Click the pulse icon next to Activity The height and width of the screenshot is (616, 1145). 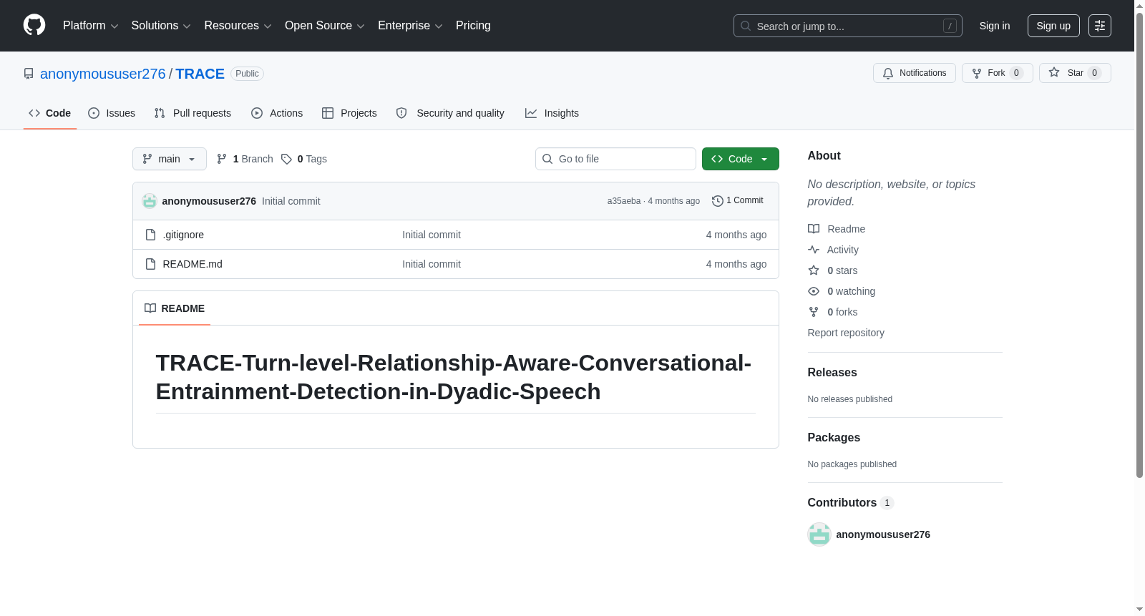814,250
